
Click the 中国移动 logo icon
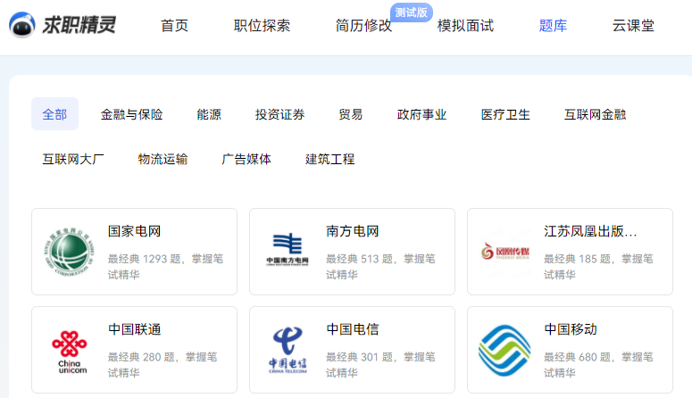504,351
